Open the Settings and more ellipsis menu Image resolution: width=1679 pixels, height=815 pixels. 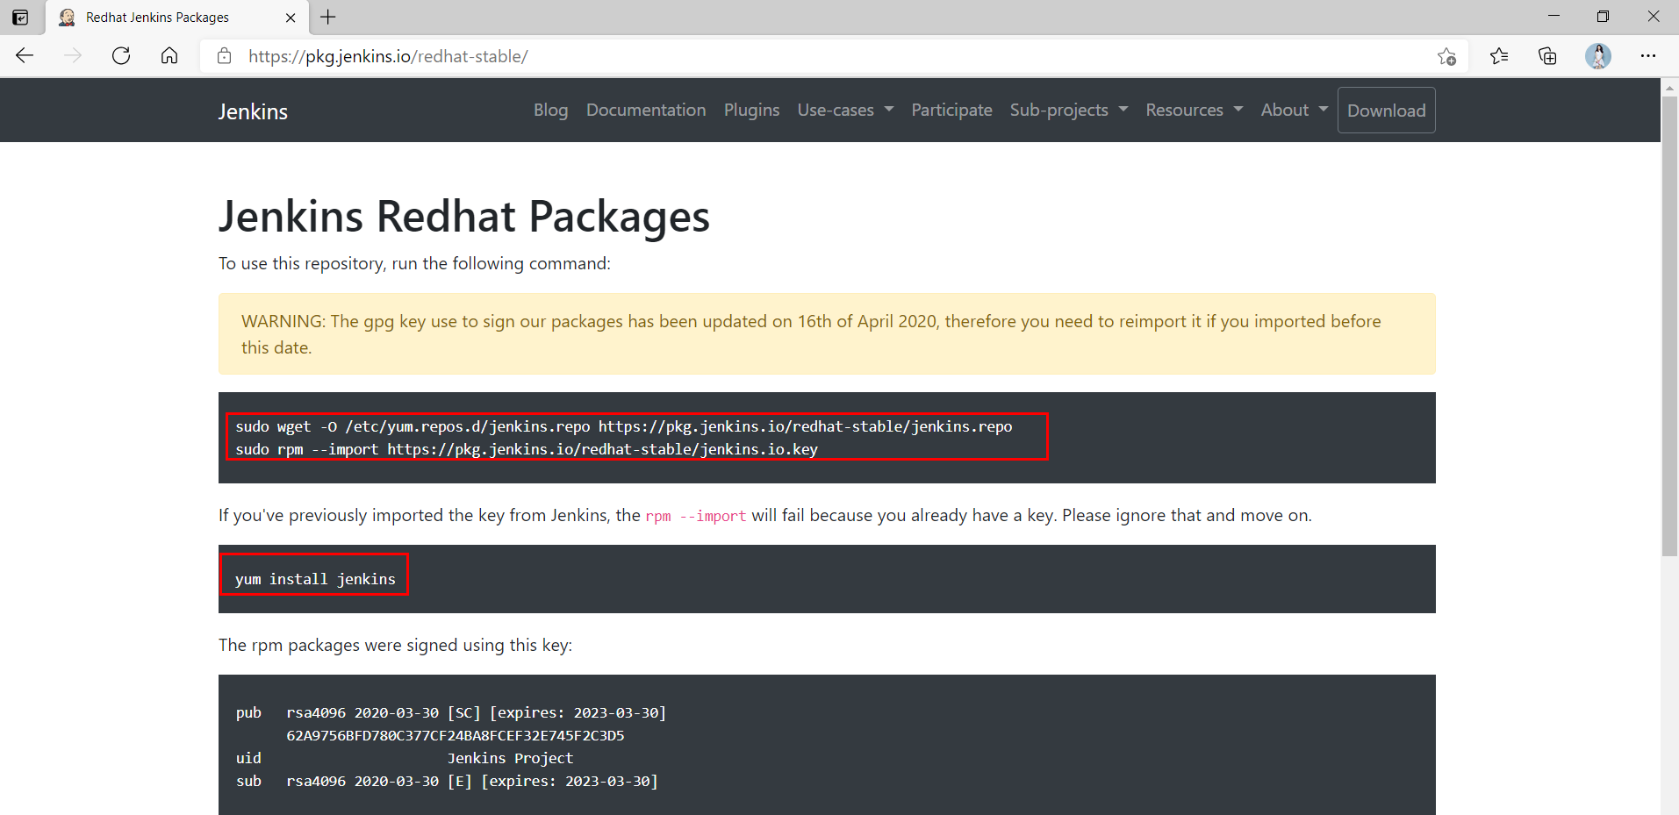pos(1648,56)
